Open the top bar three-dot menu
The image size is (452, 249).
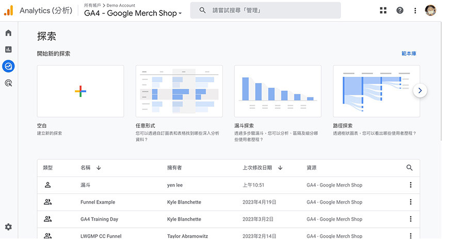[415, 11]
